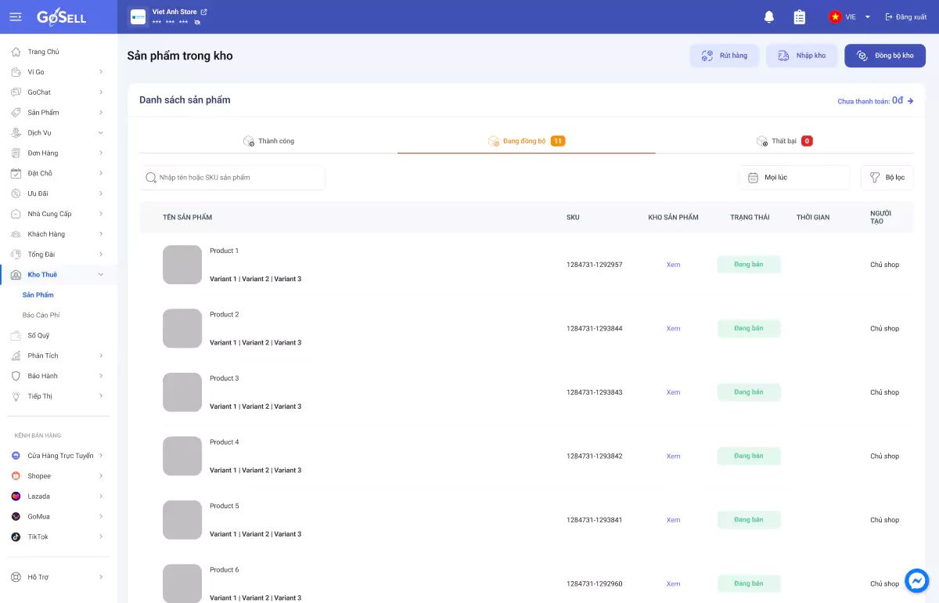Open the Messenger chat bubble
The width and height of the screenshot is (939, 603).
click(916, 580)
